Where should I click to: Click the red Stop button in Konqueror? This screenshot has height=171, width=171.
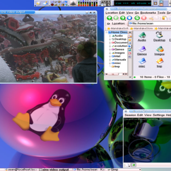coord(144,18)
